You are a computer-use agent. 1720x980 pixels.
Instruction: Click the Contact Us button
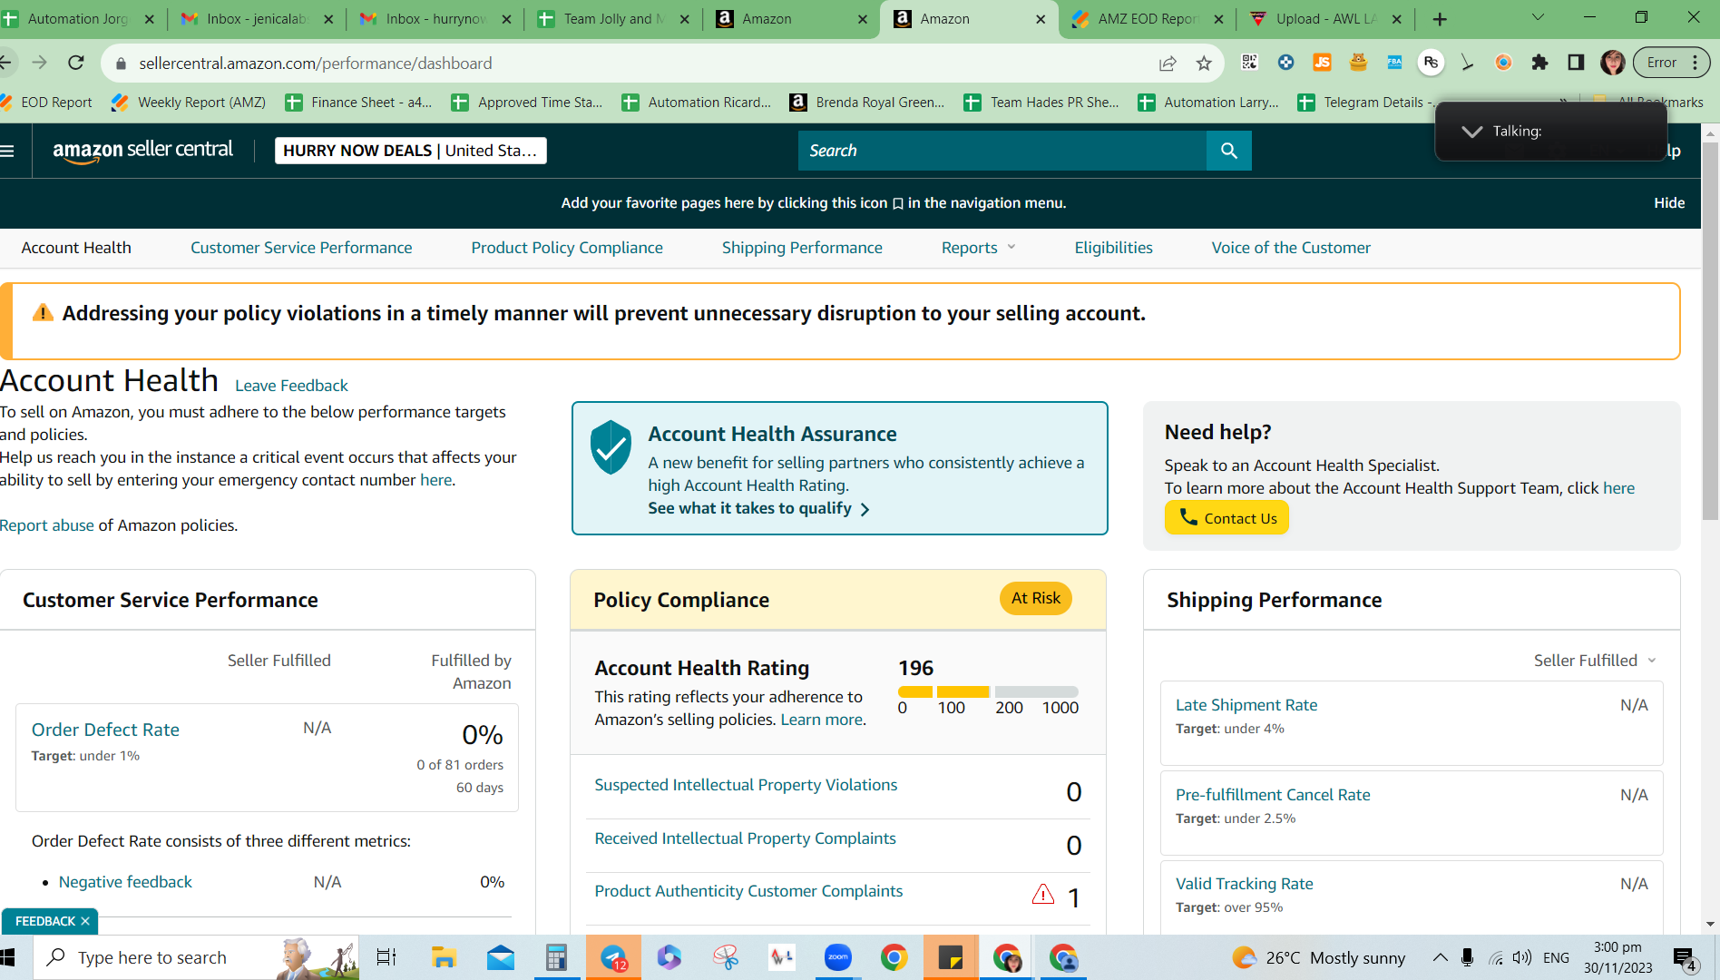click(x=1226, y=518)
